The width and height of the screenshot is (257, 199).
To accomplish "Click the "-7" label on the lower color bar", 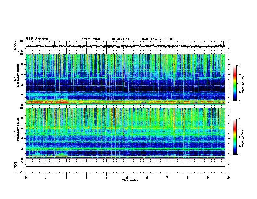I will point(239,154).
